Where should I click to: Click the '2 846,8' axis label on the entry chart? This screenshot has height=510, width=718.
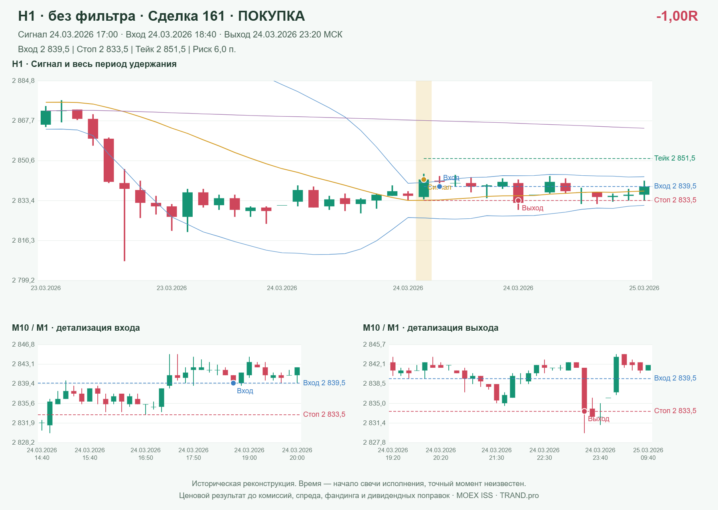pos(23,345)
